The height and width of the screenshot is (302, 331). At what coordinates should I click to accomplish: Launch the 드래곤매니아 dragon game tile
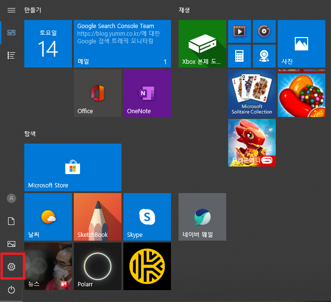[x=252, y=143]
